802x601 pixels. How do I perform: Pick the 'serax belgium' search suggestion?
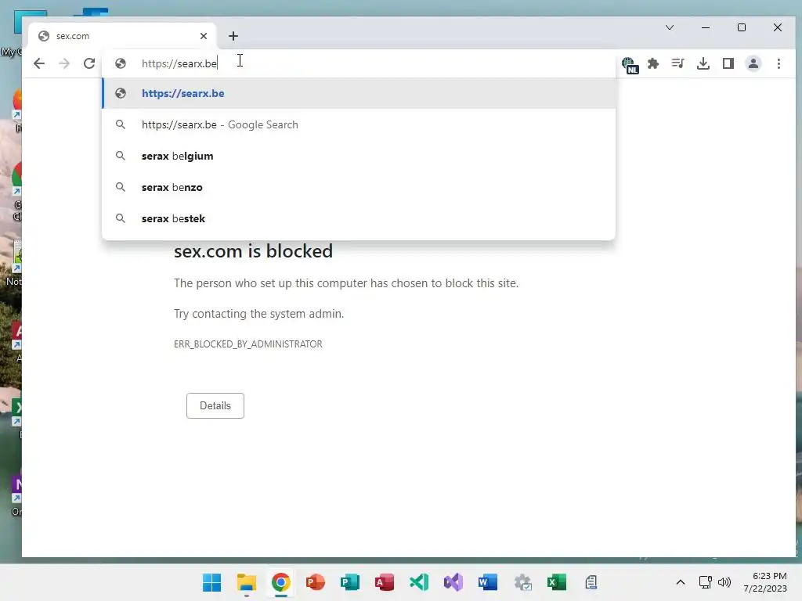click(359, 156)
